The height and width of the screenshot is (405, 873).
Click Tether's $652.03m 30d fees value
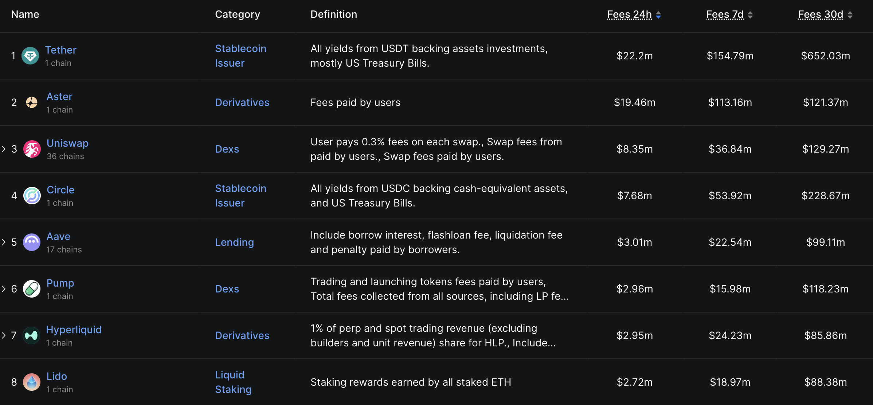click(x=826, y=56)
